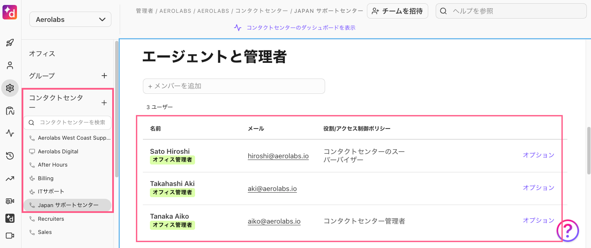Open the clipboard icon in left rail
591x248 pixels.
[10, 111]
